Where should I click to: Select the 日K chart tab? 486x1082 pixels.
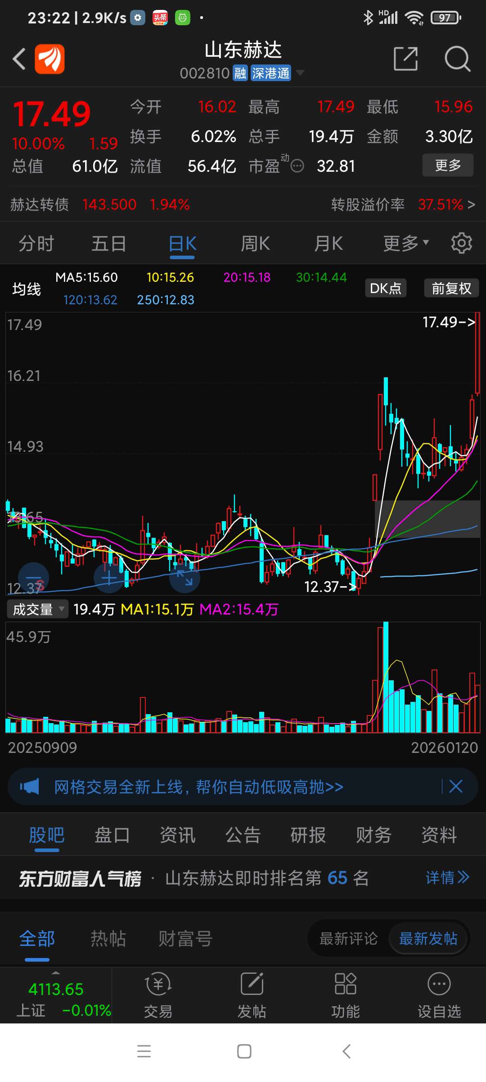tap(182, 243)
